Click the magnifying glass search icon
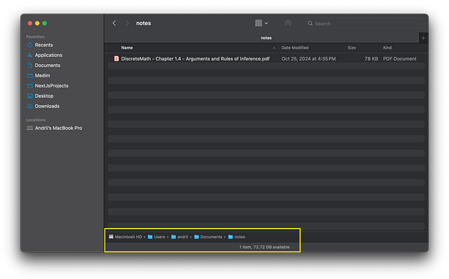 coord(310,24)
